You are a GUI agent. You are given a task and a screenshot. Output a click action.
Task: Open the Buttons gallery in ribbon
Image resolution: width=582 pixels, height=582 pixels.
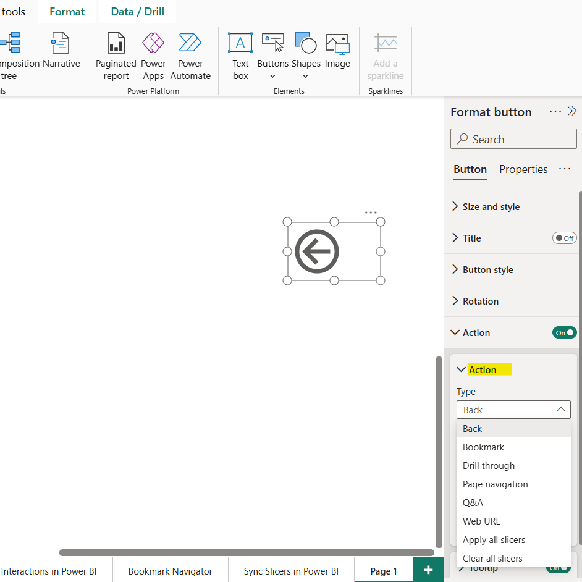point(272,56)
